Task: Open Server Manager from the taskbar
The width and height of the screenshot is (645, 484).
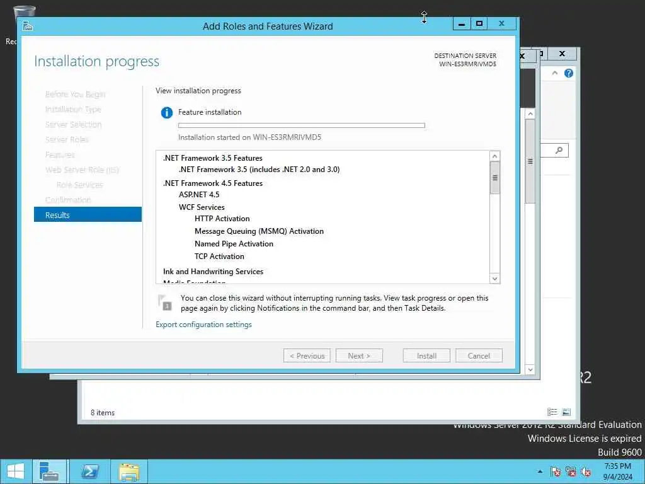Action: pos(49,471)
